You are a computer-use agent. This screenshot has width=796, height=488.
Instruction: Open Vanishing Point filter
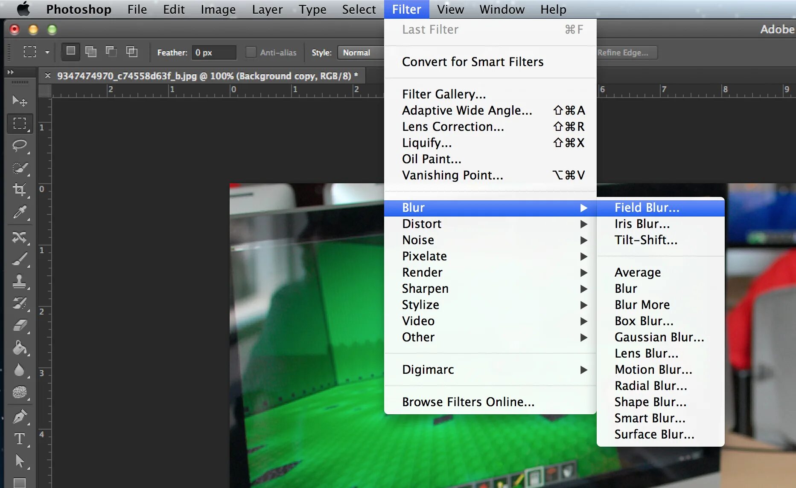click(x=490, y=175)
